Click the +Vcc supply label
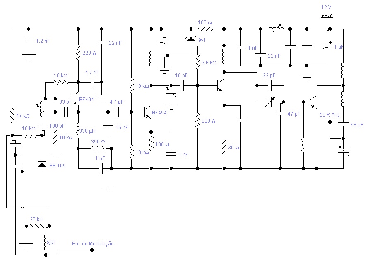 point(327,15)
